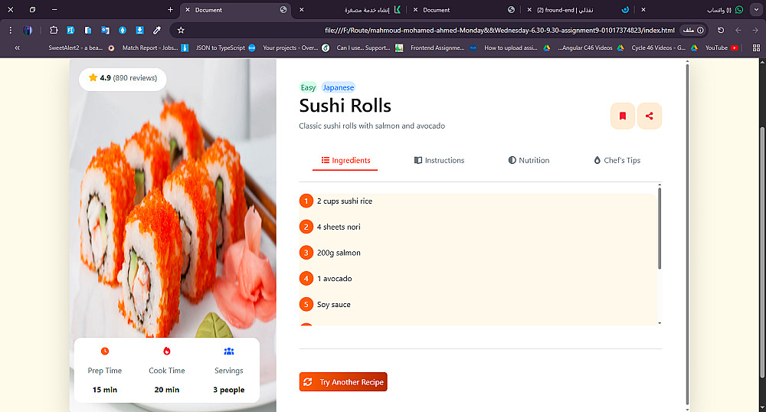Open the browser three-dot menu

[10, 31]
